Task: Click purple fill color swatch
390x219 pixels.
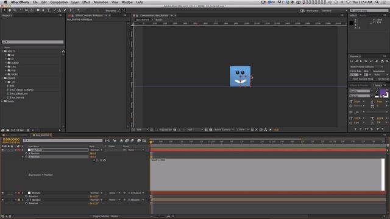Action: pyautogui.click(x=383, y=92)
